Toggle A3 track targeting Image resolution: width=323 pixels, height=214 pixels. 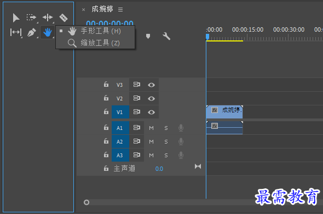tap(120, 155)
